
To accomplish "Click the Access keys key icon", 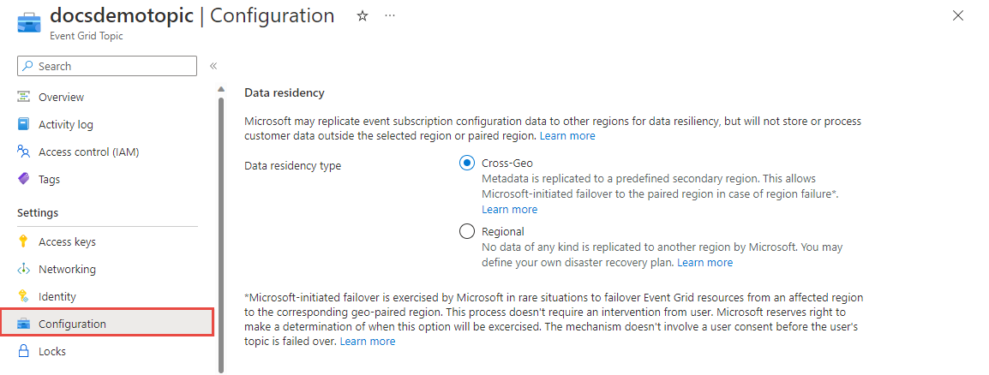I will tap(23, 241).
